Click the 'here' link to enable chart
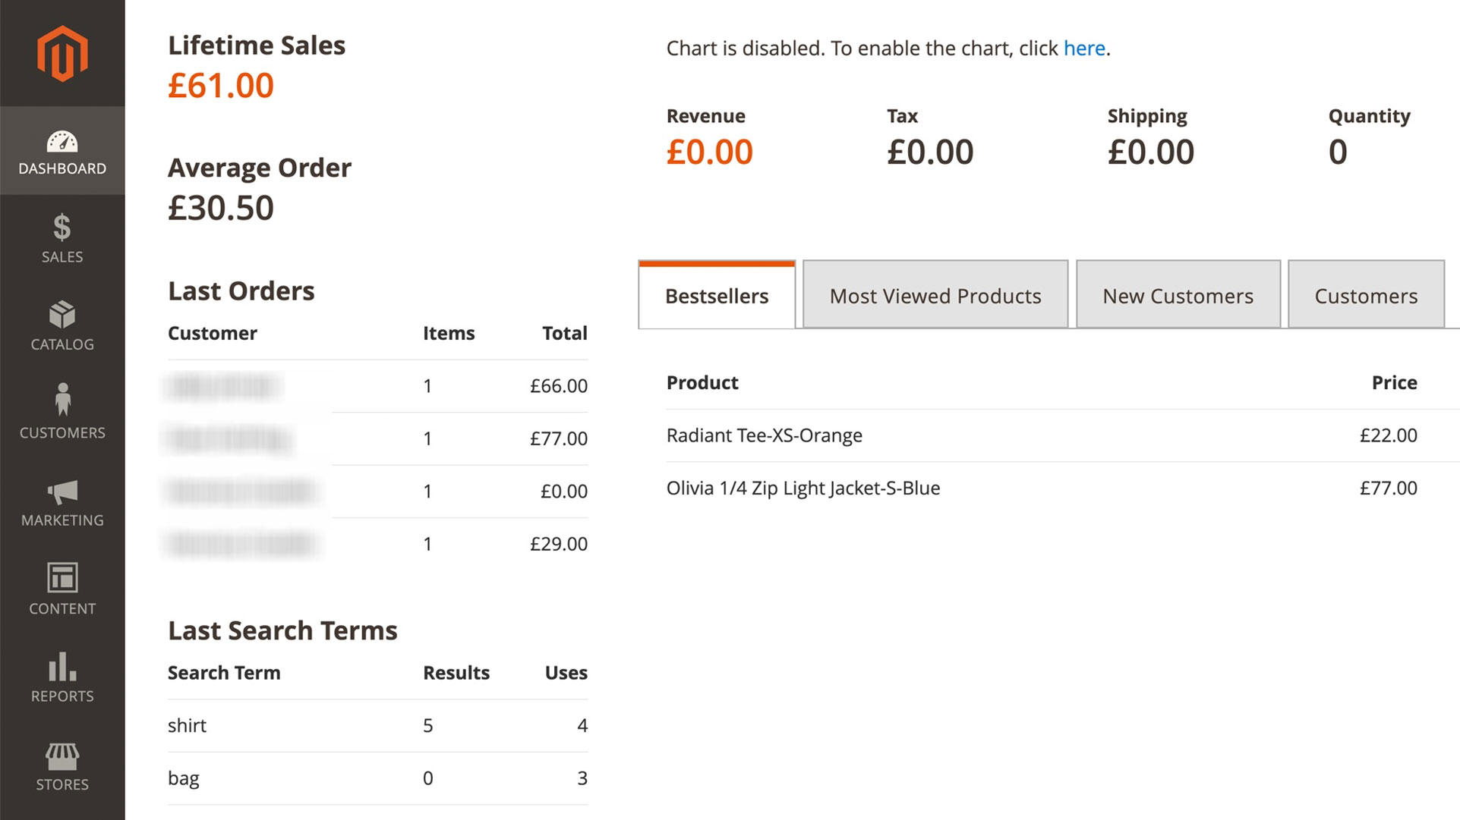1460x820 pixels. coord(1083,49)
